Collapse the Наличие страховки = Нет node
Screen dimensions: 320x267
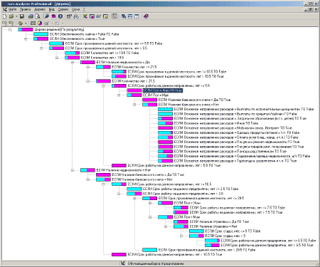pyautogui.click(x=166, y=226)
